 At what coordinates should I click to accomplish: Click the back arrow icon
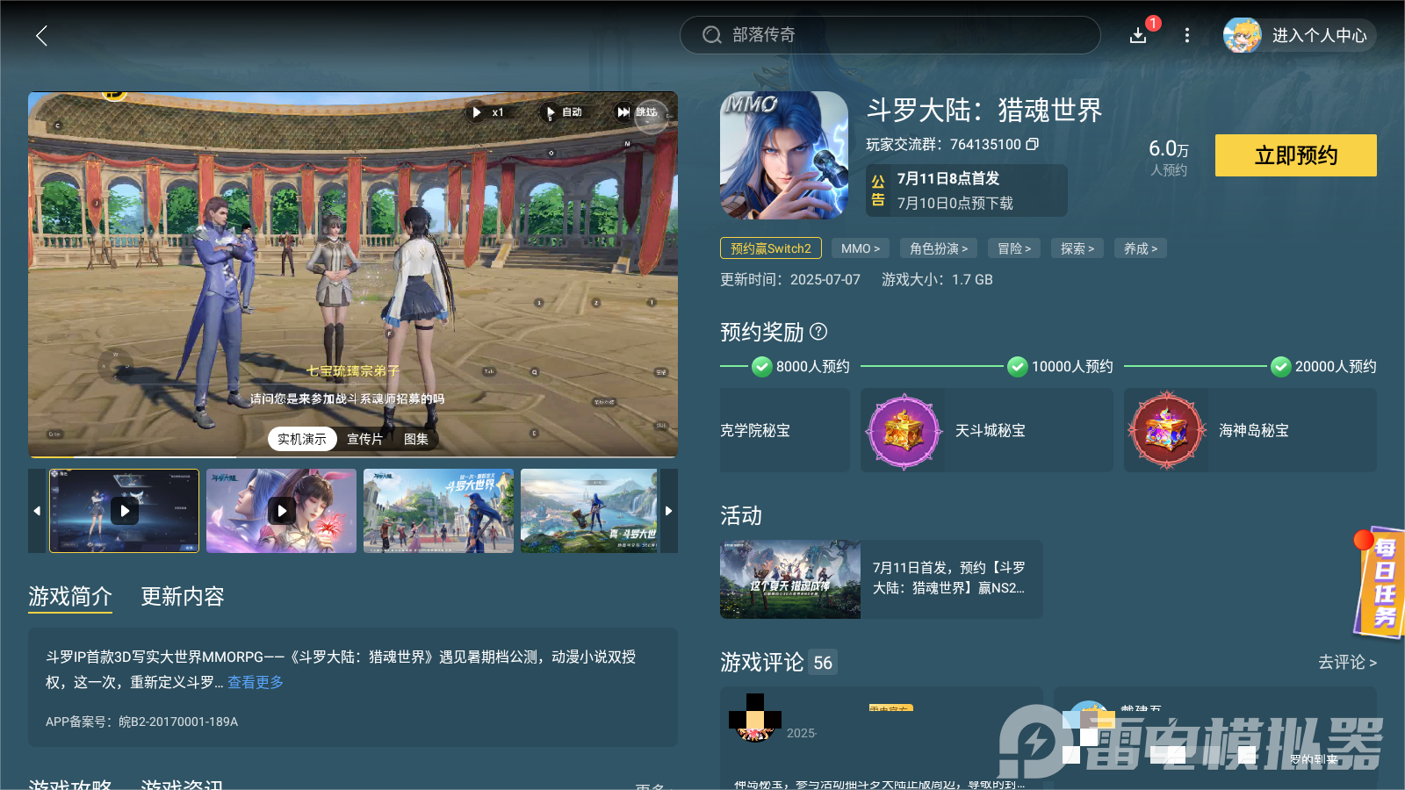[x=41, y=36]
